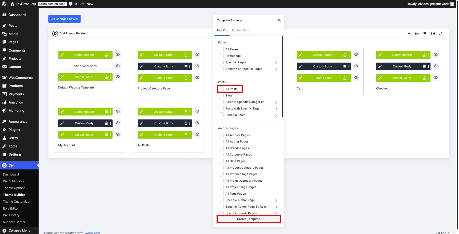Go to Theme Options submenu
The width and height of the screenshot is (459, 234).
pyautogui.click(x=14, y=188)
